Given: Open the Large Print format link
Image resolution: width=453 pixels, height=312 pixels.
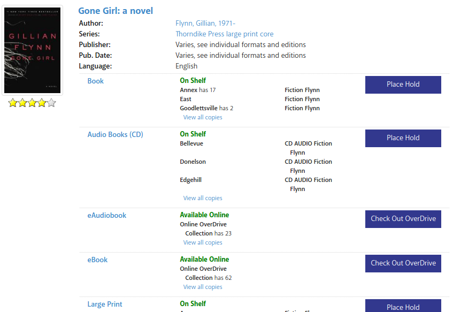Looking at the screenshot, I should [105, 304].
